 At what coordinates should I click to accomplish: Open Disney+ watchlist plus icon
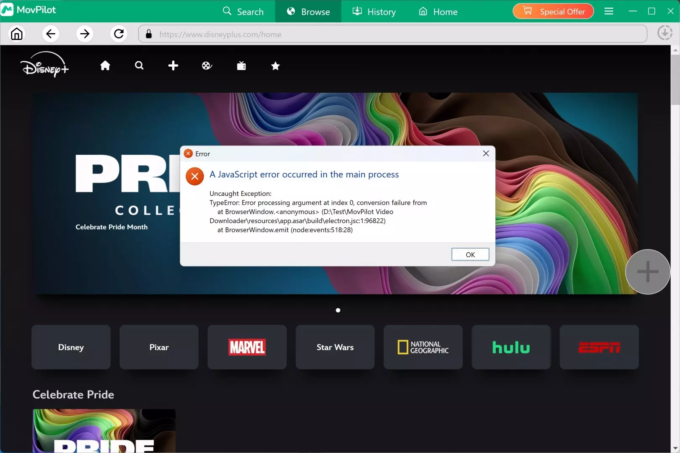(173, 65)
